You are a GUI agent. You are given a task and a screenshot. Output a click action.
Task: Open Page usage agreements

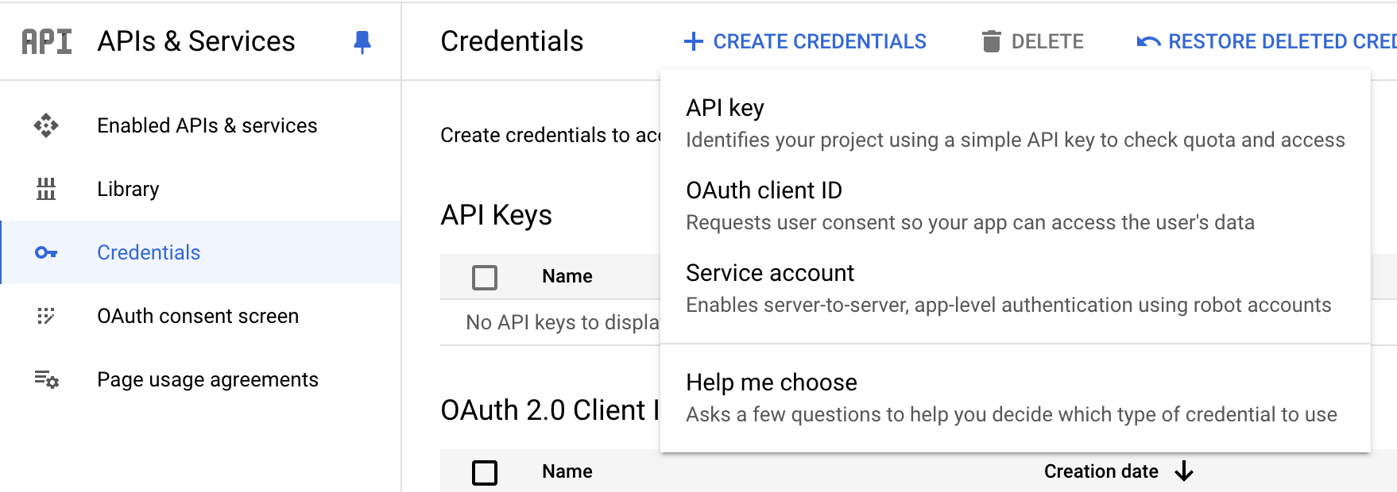click(207, 379)
